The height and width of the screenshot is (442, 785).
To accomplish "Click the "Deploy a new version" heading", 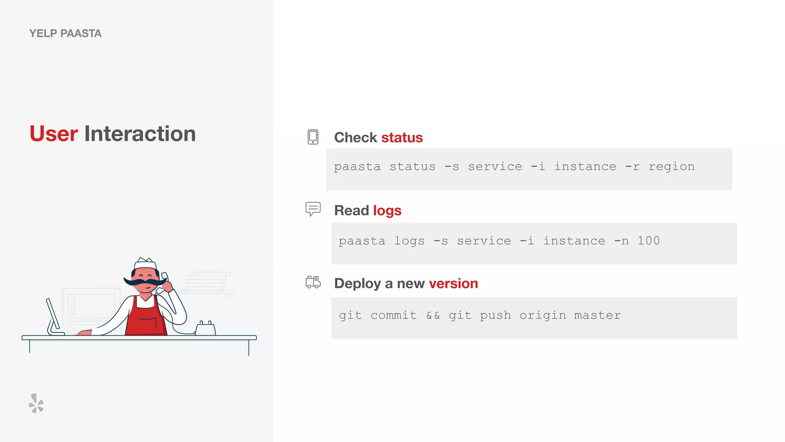I will [x=406, y=284].
